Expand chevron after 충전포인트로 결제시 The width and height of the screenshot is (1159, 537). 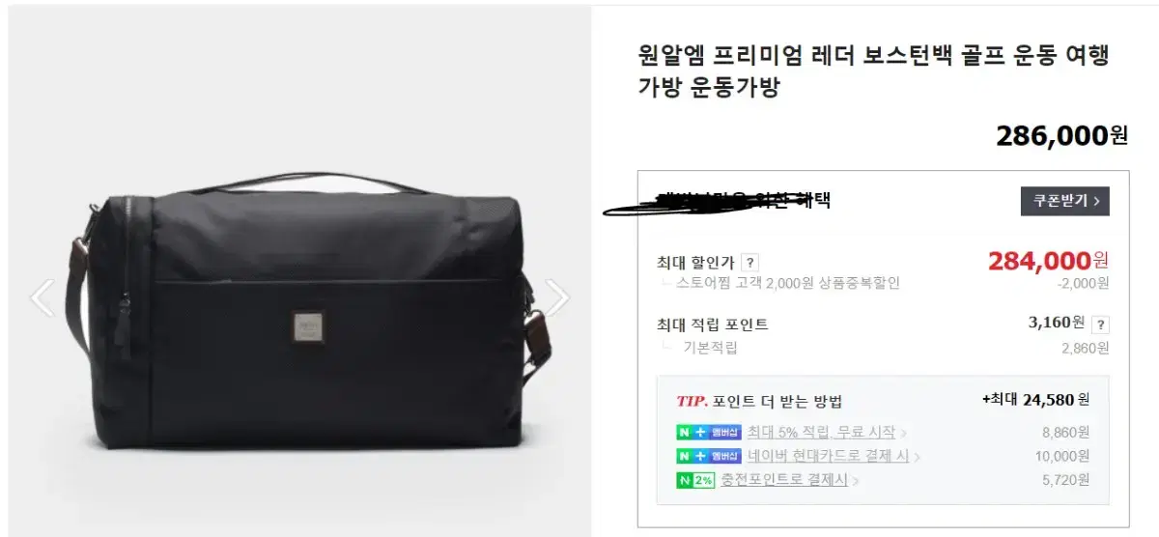point(856,480)
